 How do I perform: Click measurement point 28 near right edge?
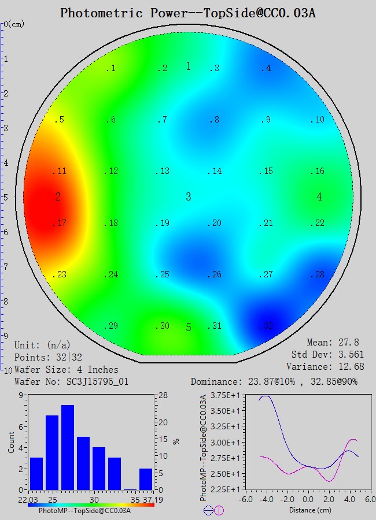(x=318, y=275)
